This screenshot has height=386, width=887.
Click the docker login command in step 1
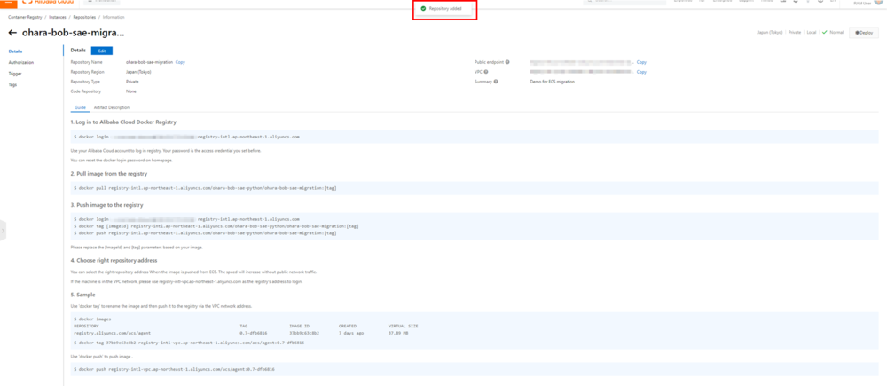click(x=186, y=137)
